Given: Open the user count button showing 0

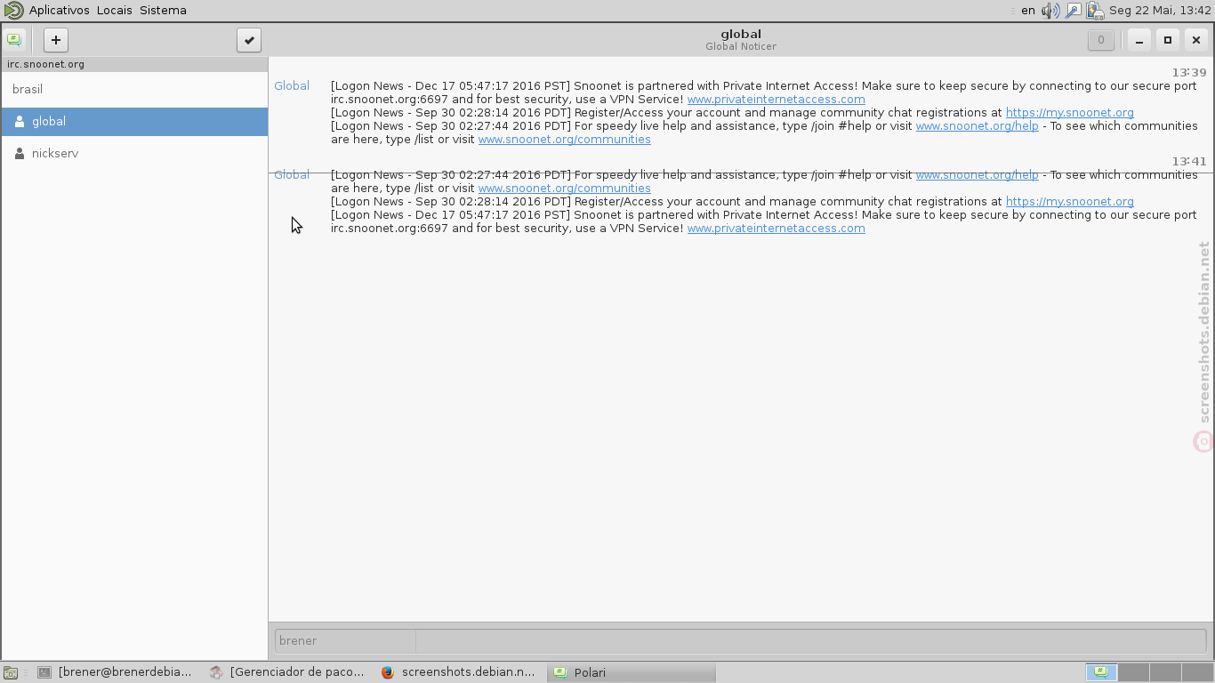Looking at the screenshot, I should [1100, 40].
